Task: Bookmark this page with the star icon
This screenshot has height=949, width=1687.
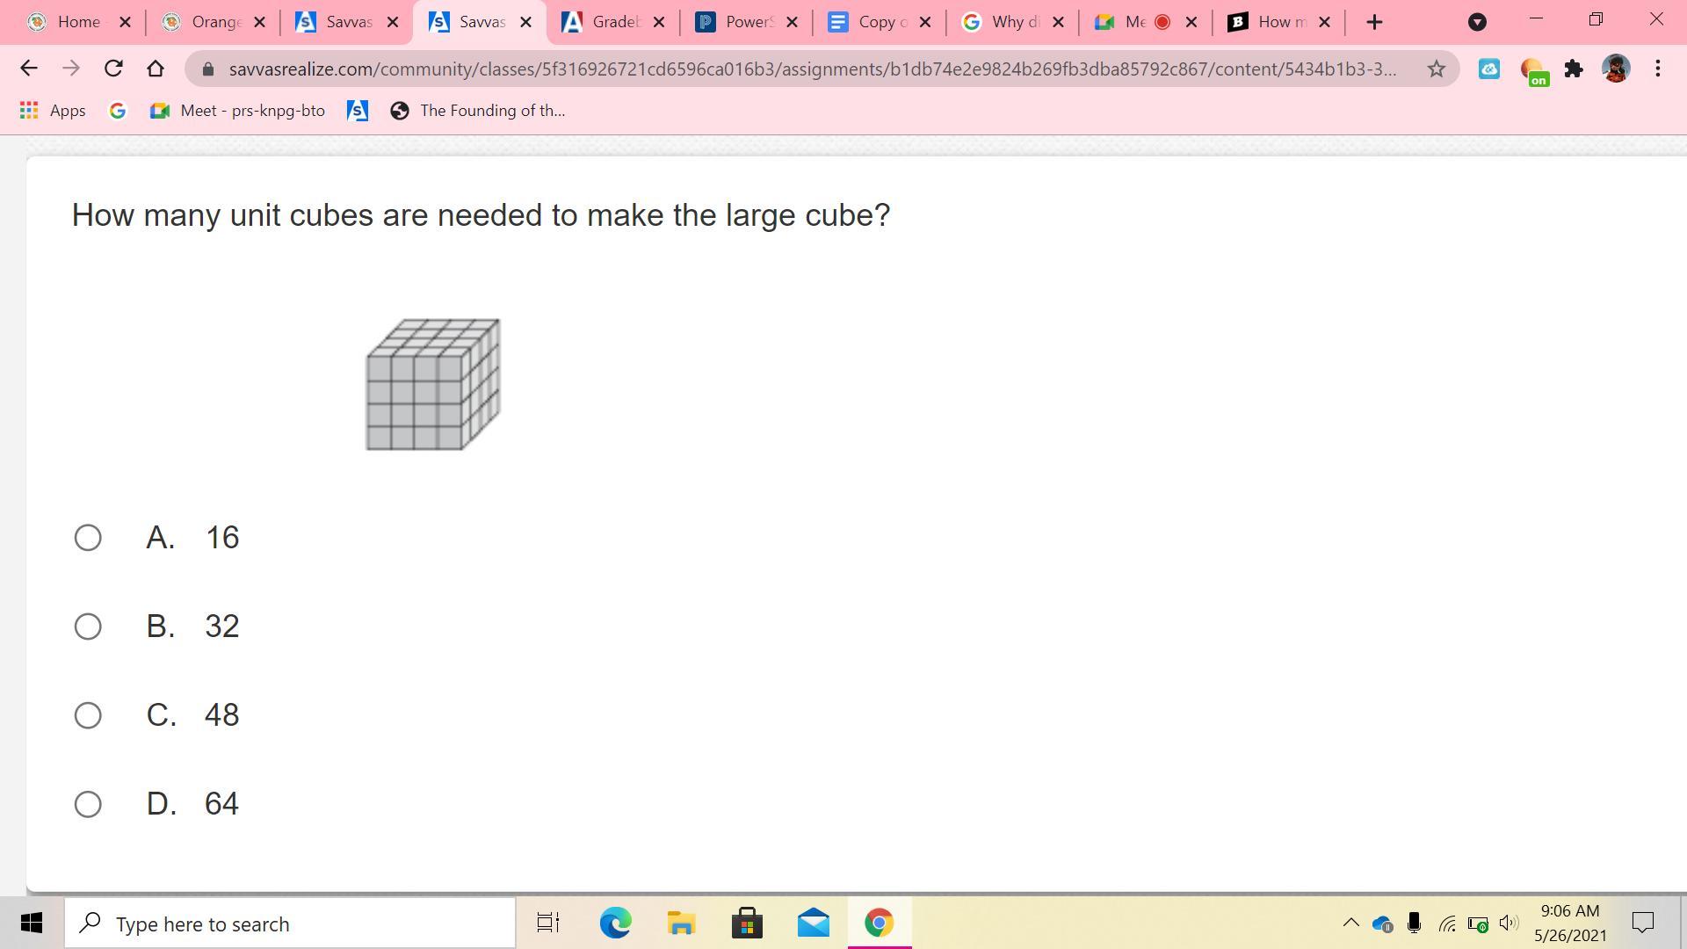Action: pos(1436,69)
